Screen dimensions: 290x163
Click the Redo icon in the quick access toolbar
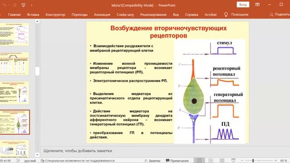(x=15, y=5)
